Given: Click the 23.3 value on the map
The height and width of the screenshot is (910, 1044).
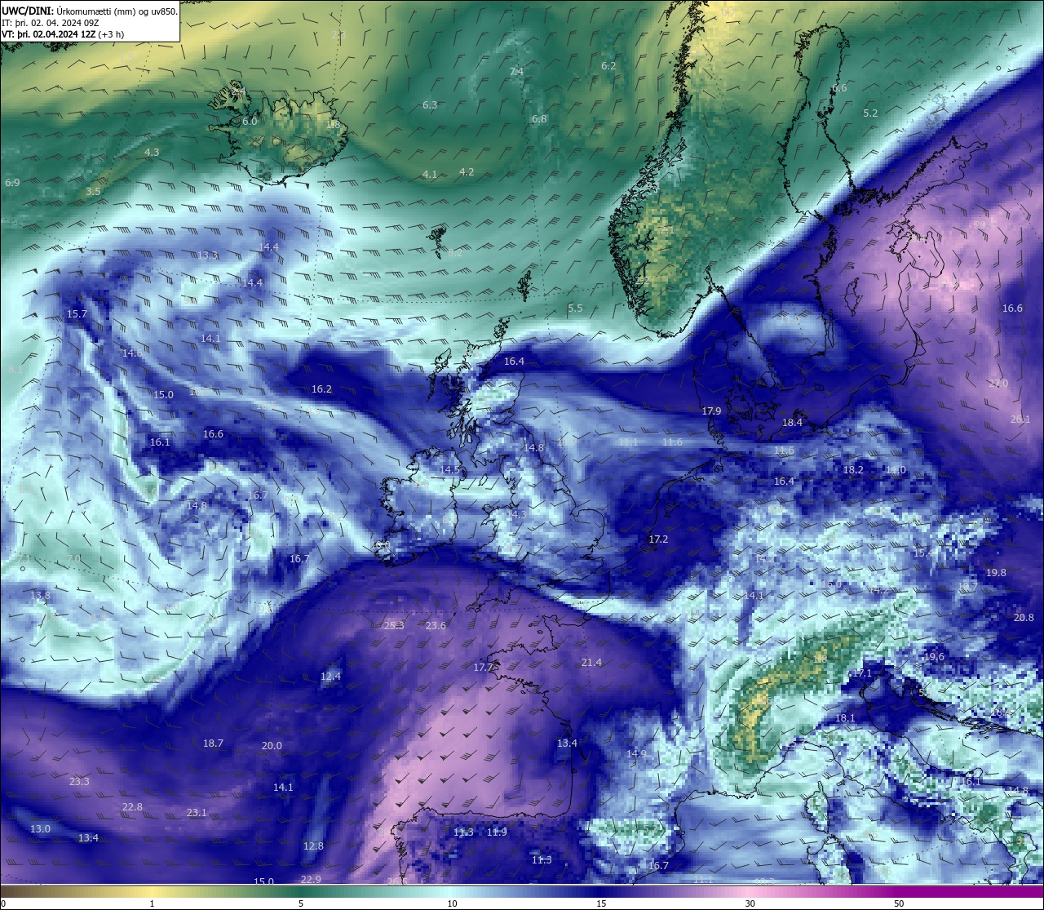Looking at the screenshot, I should point(79,781).
